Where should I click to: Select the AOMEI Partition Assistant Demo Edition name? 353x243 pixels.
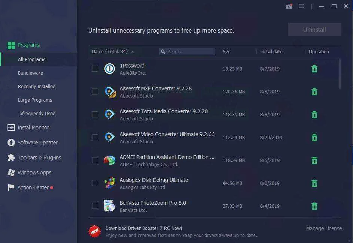point(167,157)
